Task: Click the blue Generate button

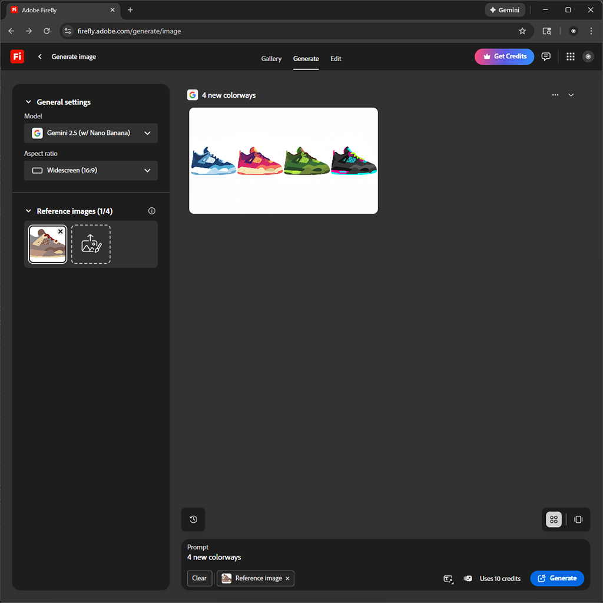Action: point(557,578)
